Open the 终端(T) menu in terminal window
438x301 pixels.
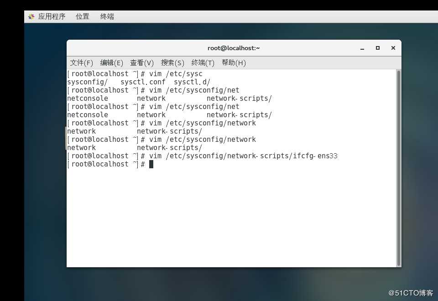203,63
